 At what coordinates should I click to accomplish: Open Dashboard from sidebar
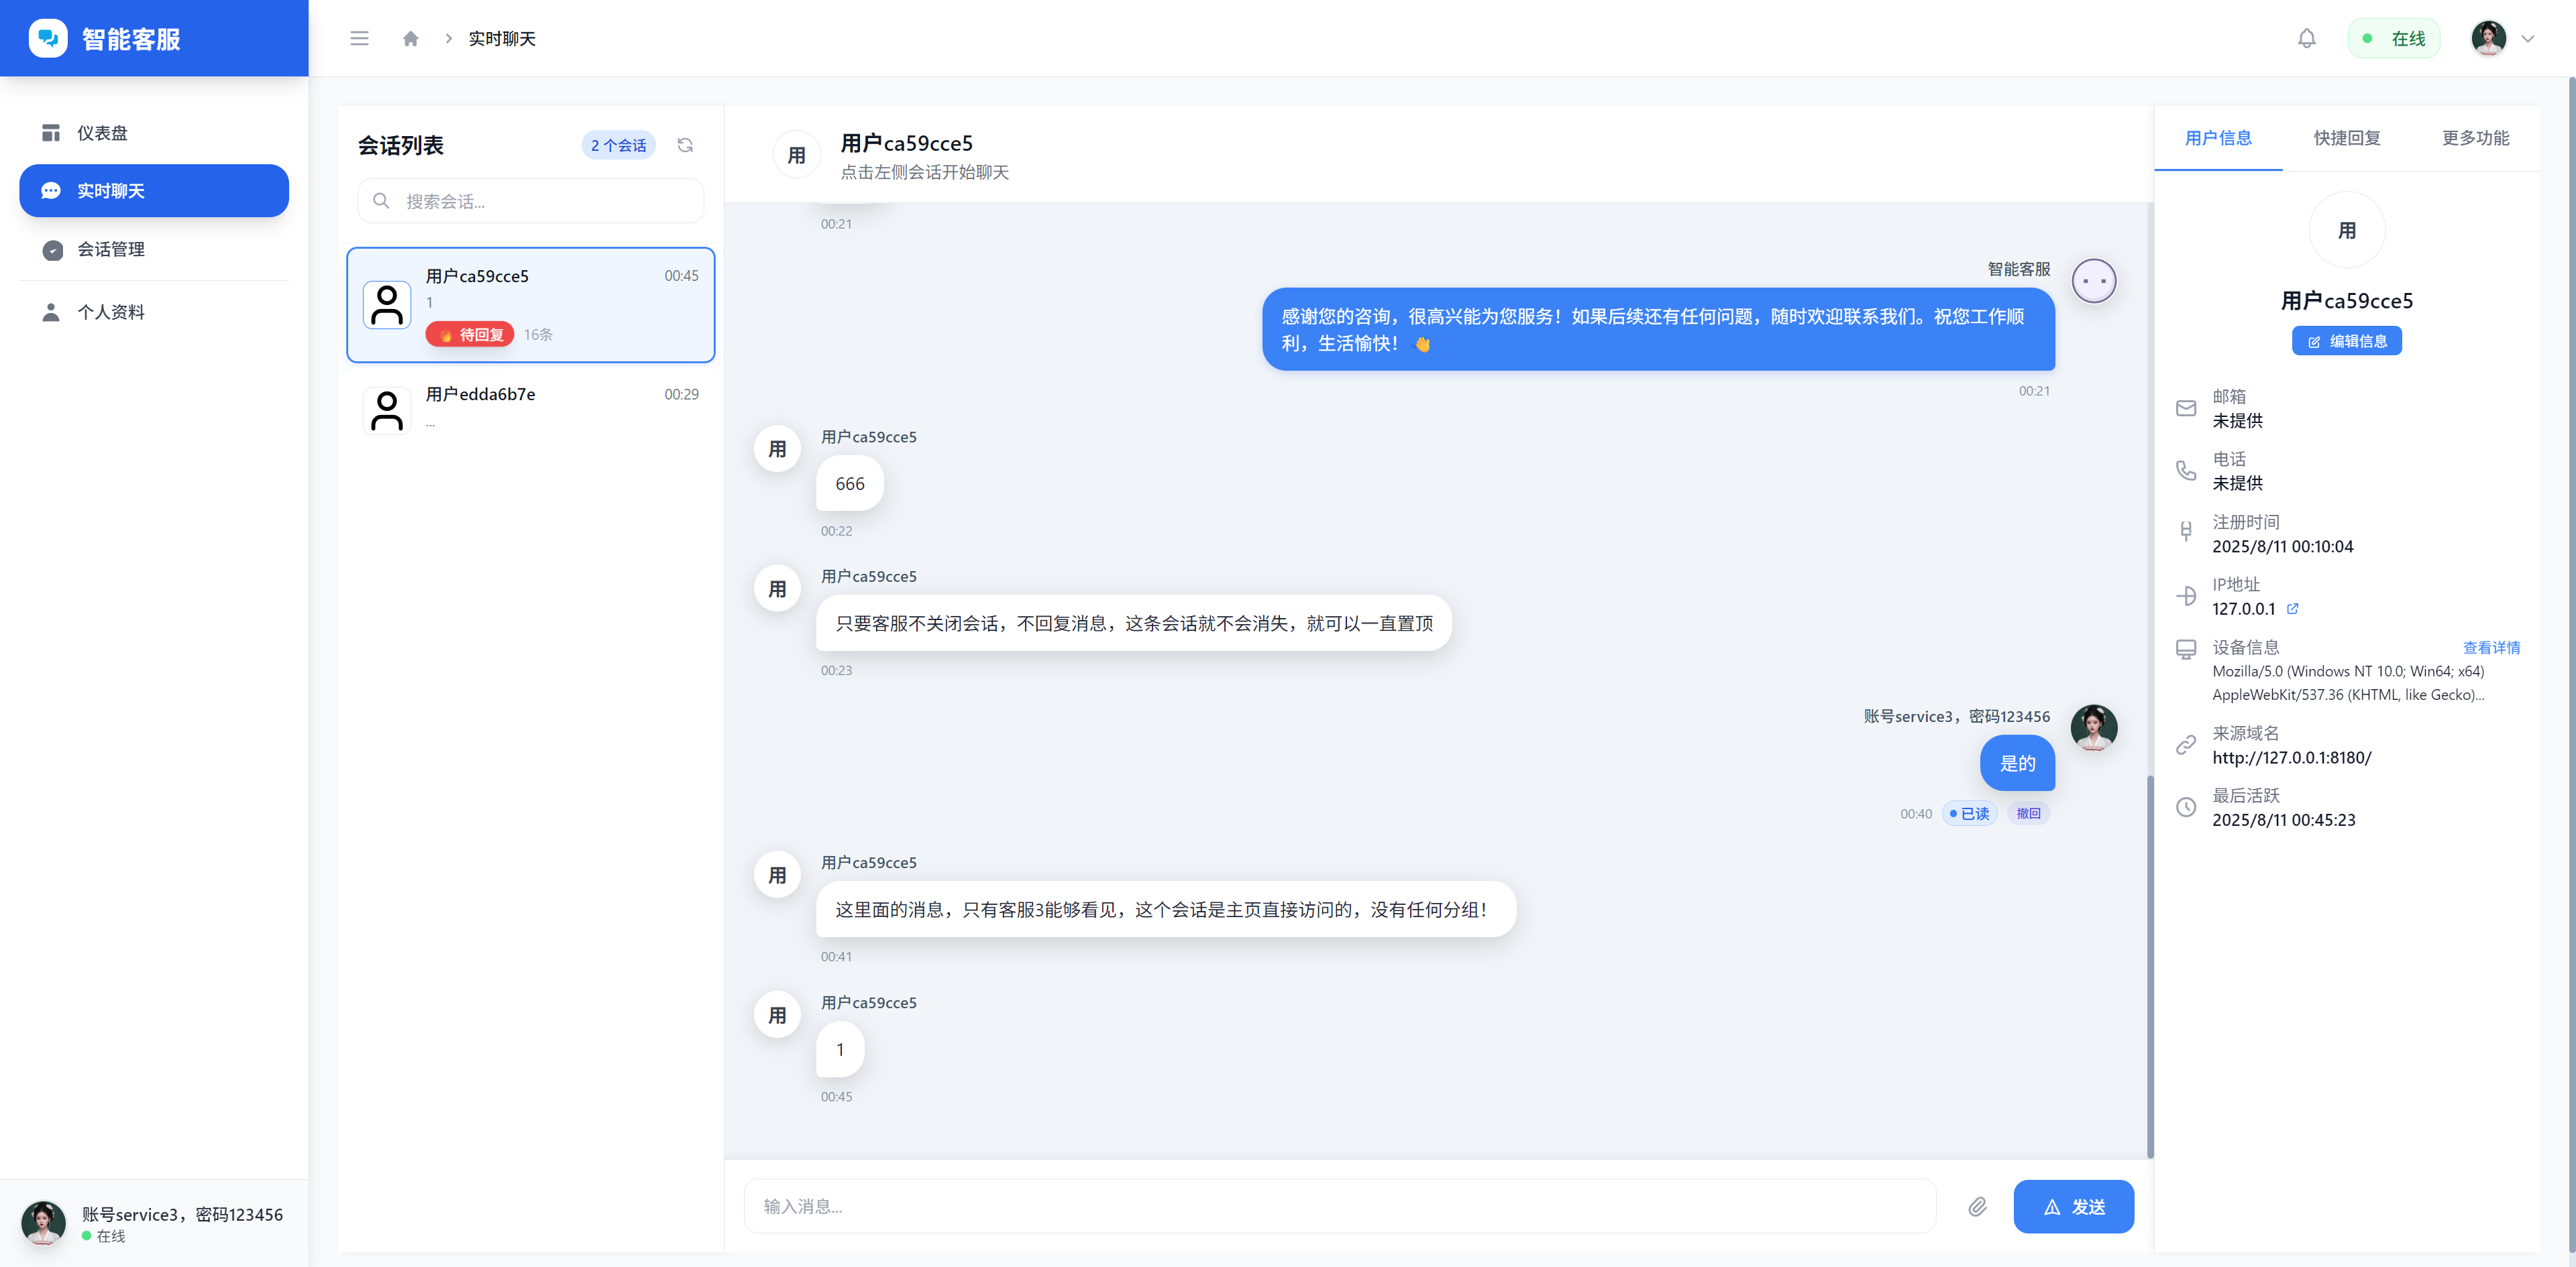pyautogui.click(x=102, y=133)
